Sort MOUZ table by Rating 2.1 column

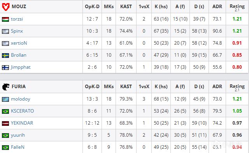point(237,8)
